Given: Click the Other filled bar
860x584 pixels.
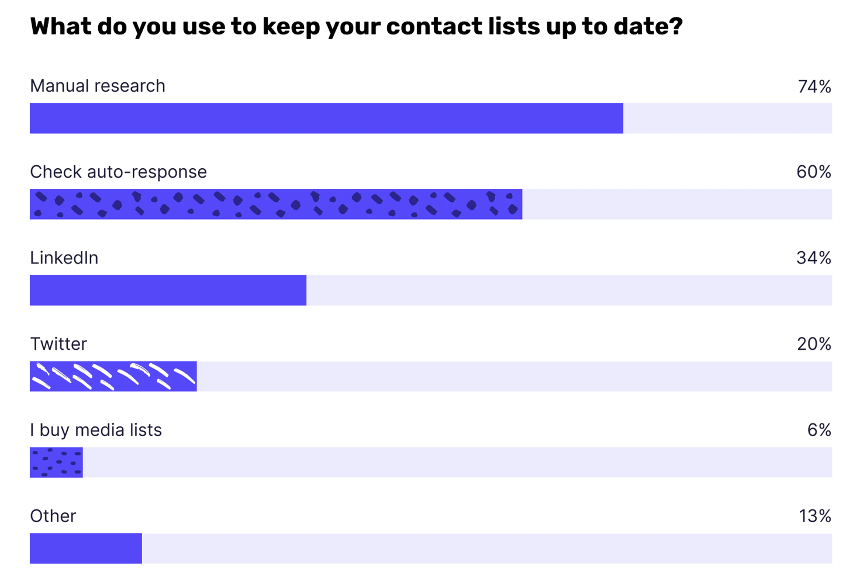Looking at the screenshot, I should pos(86,548).
